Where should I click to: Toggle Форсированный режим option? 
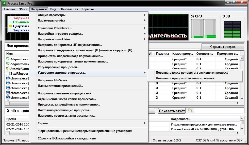tap(89, 131)
